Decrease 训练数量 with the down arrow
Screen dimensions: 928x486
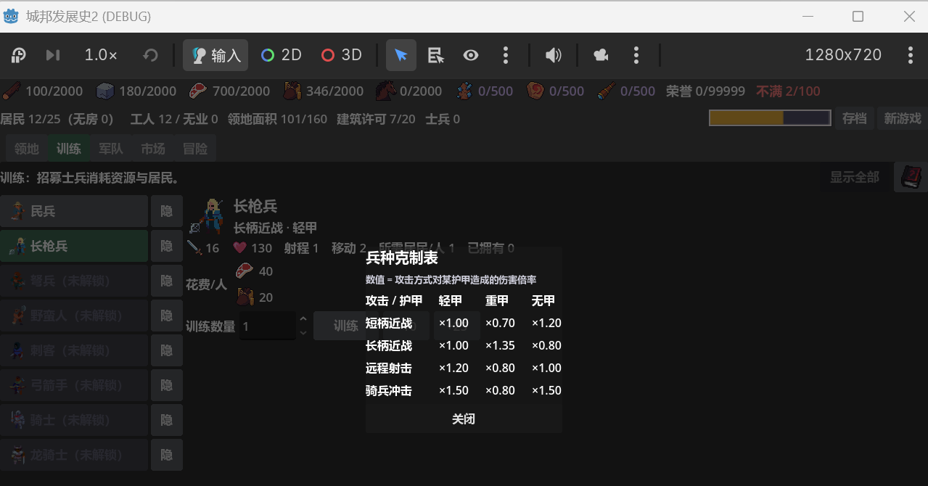tap(303, 333)
